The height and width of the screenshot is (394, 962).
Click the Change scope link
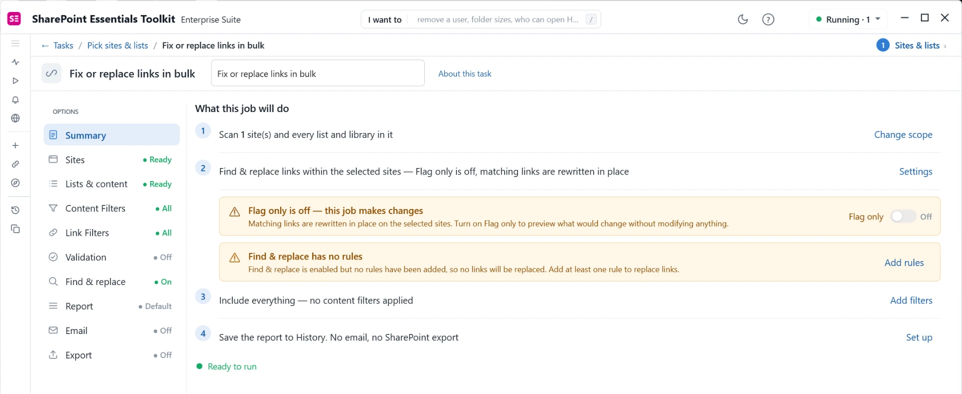coord(903,134)
